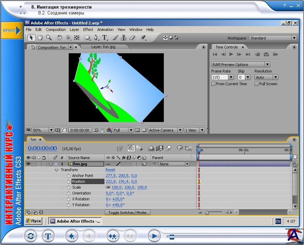This screenshot has height=245, width=304.
Task: Click the Local Axis Mode icon
Action: pos(165,38)
